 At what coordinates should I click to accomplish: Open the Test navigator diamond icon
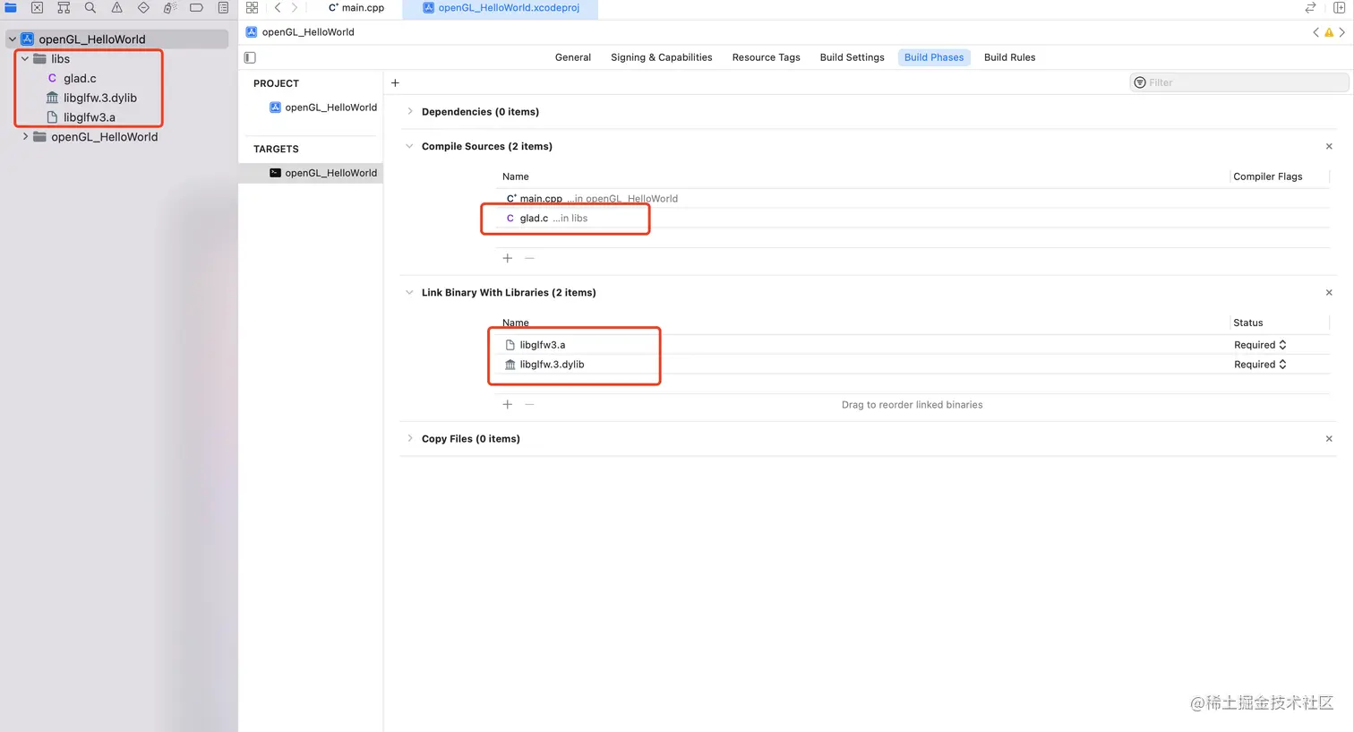point(143,7)
